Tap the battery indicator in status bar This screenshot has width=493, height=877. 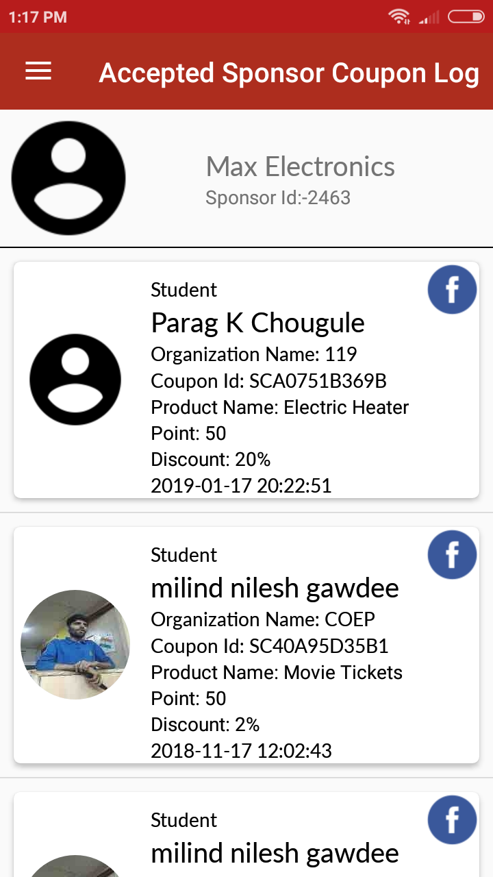click(x=466, y=16)
